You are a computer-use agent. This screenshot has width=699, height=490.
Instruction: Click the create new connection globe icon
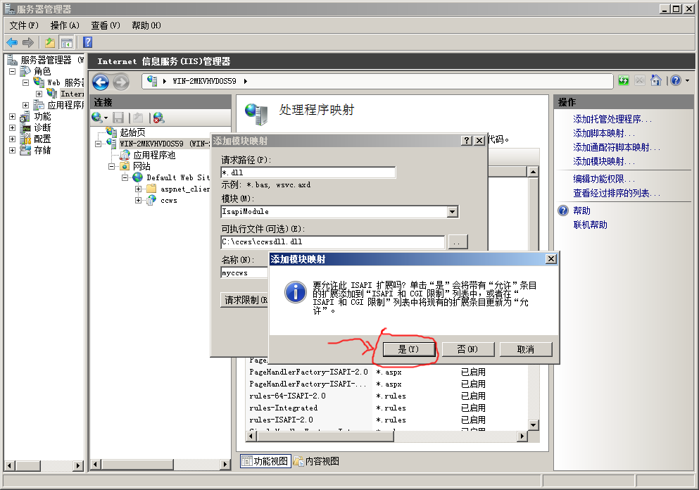(x=97, y=118)
